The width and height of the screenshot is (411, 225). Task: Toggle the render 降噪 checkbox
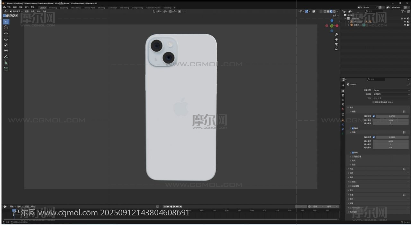point(353,153)
